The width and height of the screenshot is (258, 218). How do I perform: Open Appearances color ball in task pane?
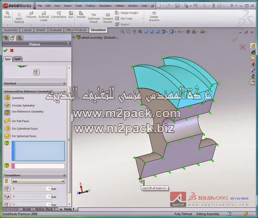(x=253, y=76)
